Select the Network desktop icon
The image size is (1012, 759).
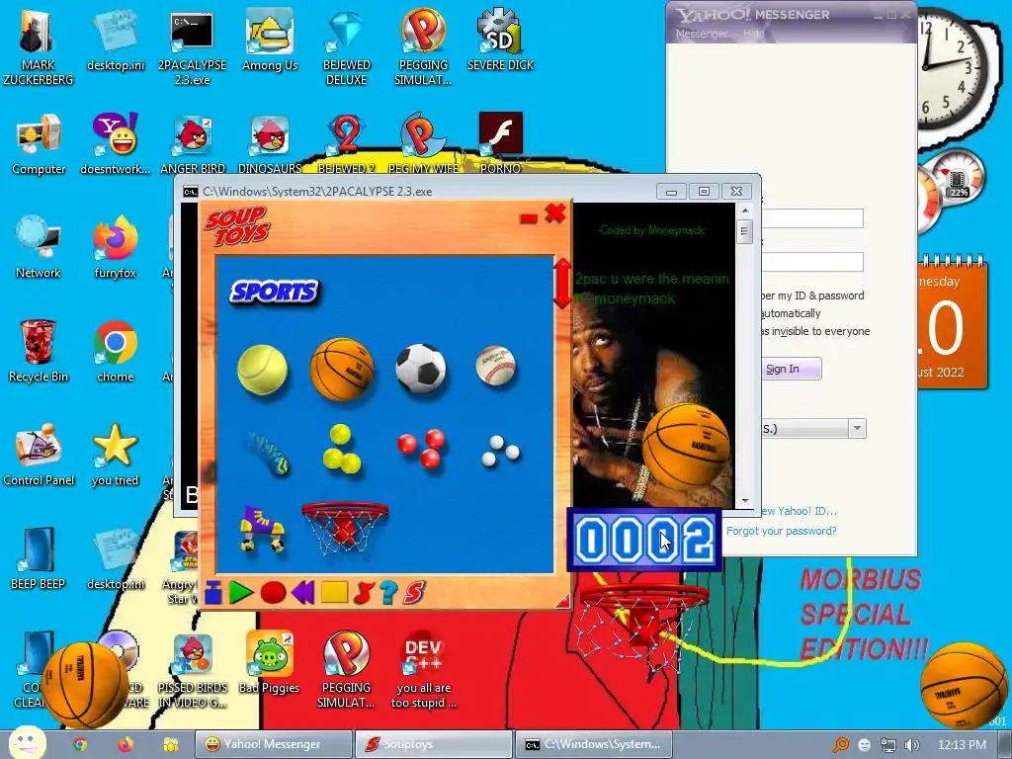(x=39, y=248)
